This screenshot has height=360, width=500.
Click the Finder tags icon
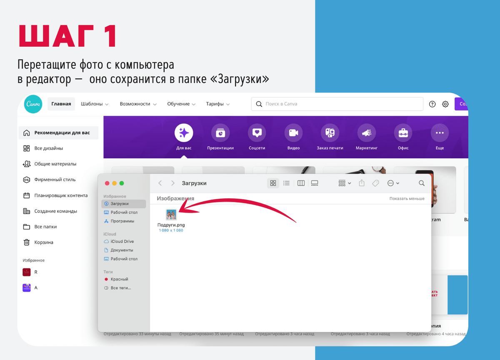click(375, 183)
